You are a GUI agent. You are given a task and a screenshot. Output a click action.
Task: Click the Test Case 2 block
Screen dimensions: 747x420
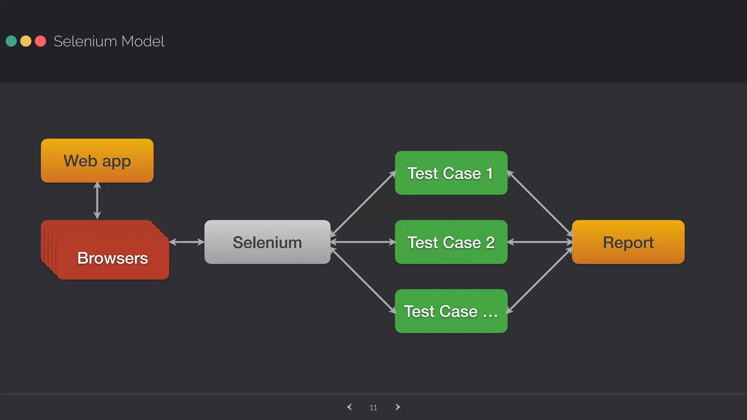pyautogui.click(x=451, y=242)
